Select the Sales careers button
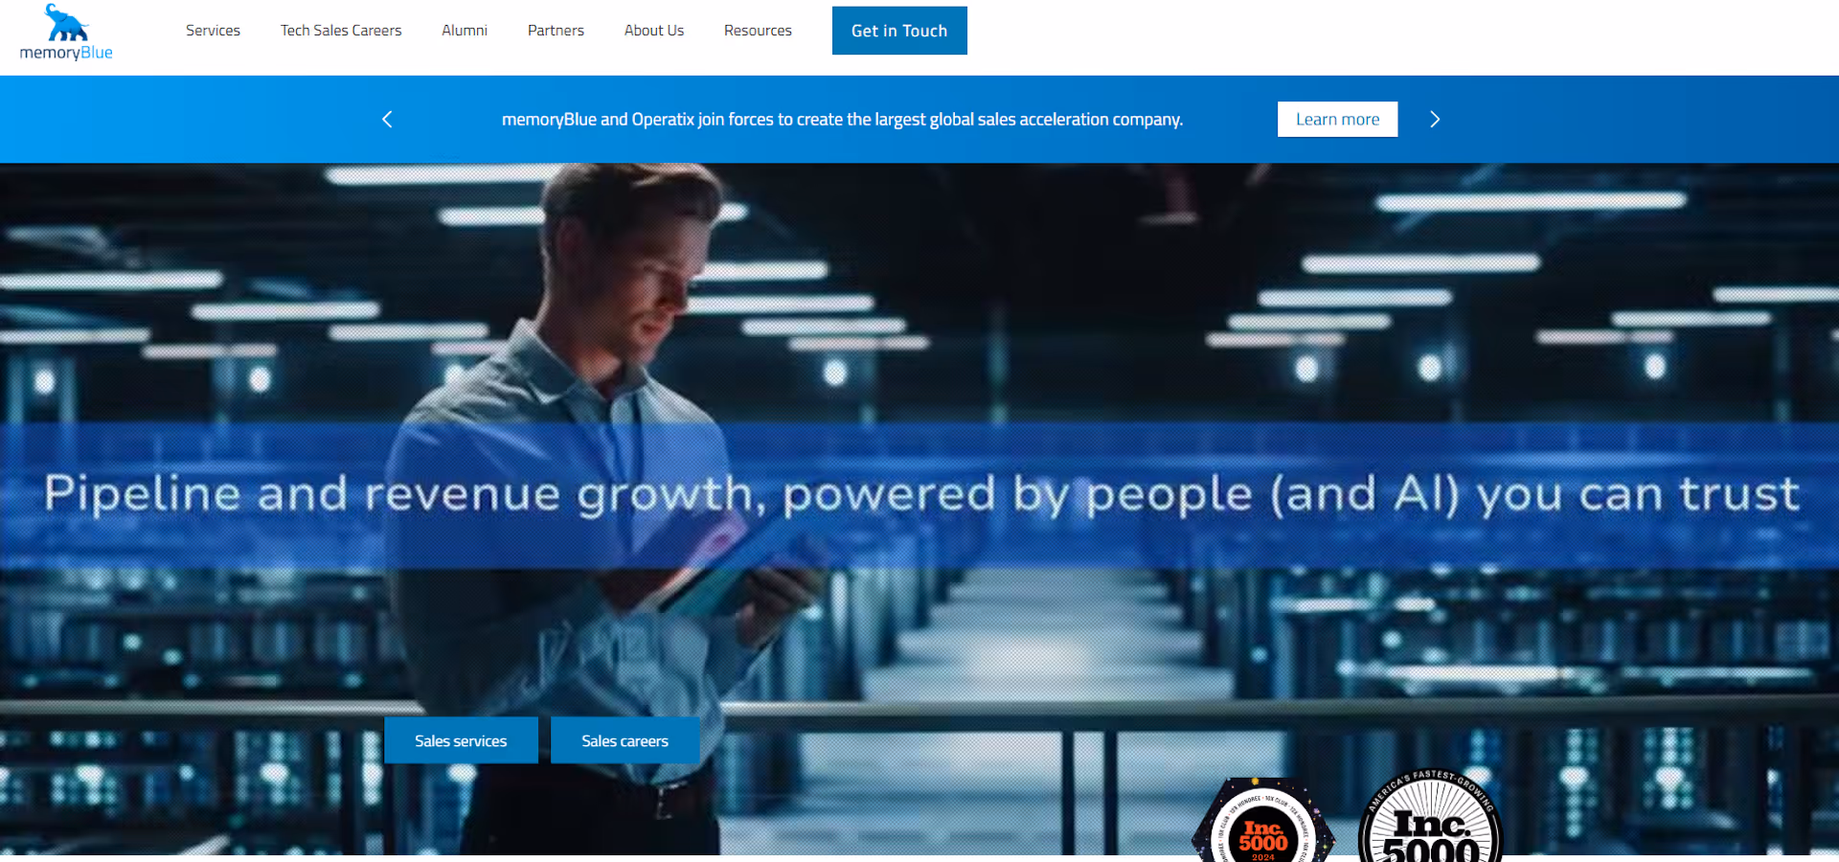Viewport: 1839px width, 862px height. (625, 740)
